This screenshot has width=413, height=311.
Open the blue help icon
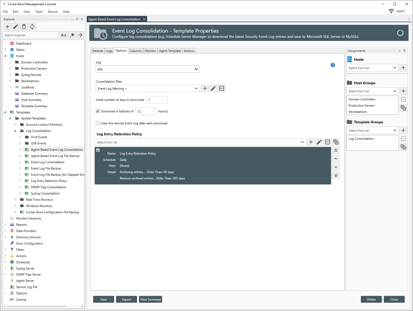[333, 65]
